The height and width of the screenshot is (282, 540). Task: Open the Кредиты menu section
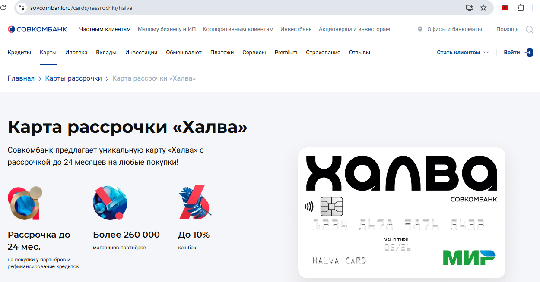click(x=19, y=53)
